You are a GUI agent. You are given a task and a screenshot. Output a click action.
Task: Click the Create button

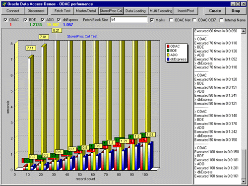pyautogui.click(x=215, y=11)
